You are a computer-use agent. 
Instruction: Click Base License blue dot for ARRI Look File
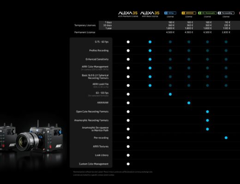(150, 86)
